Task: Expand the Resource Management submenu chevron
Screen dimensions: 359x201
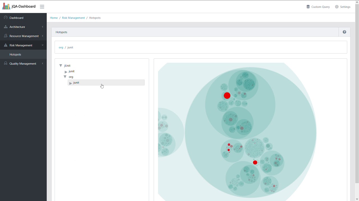Action: [43, 36]
